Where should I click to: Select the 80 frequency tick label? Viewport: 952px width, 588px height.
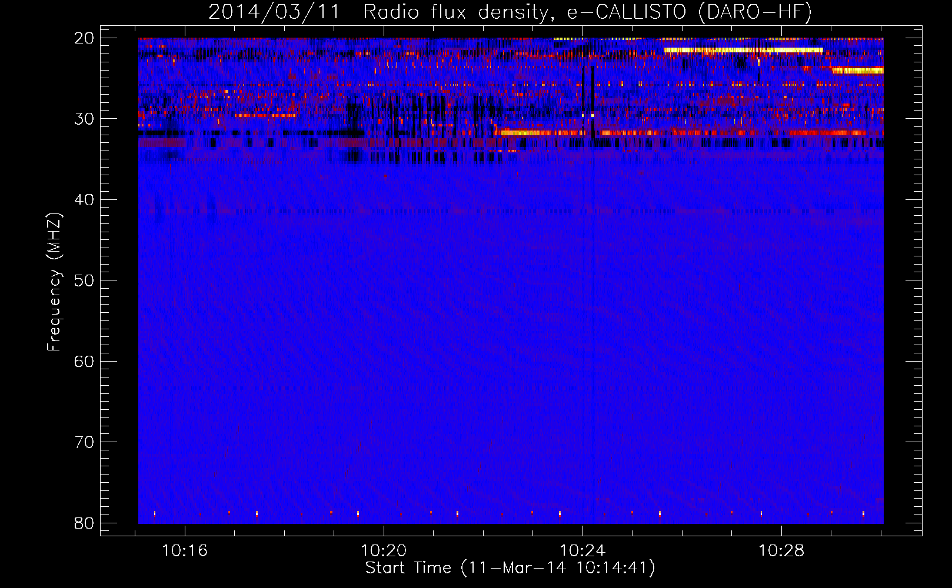[85, 523]
